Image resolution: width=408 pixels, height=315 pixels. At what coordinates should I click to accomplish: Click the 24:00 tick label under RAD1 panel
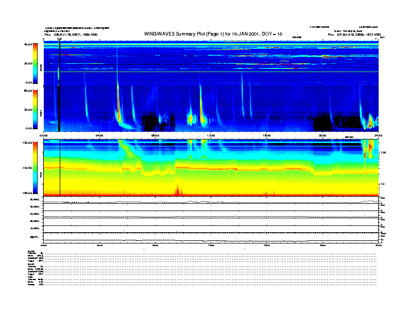tap(378, 135)
